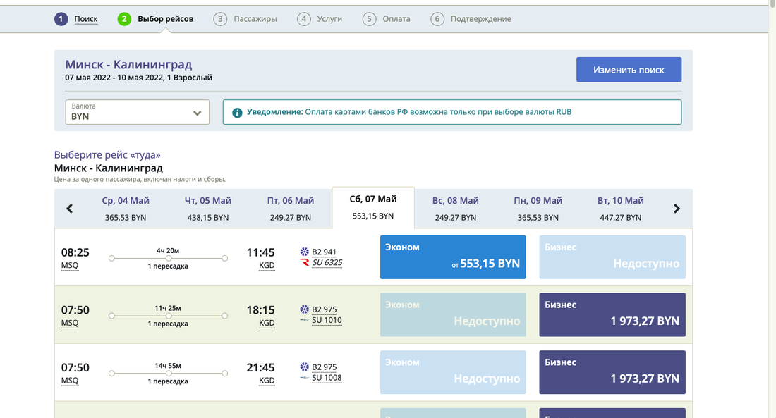The height and width of the screenshot is (418, 776).
Task: Select Эконом fare от 553,15 BYN
Action: 453,257
